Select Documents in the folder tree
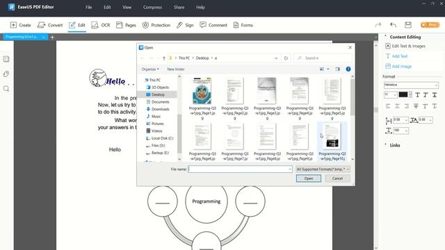The height and width of the screenshot is (250, 445). pos(158,102)
